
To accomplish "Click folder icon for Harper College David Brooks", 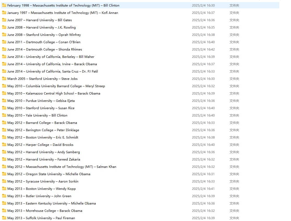I will pos(4,145).
